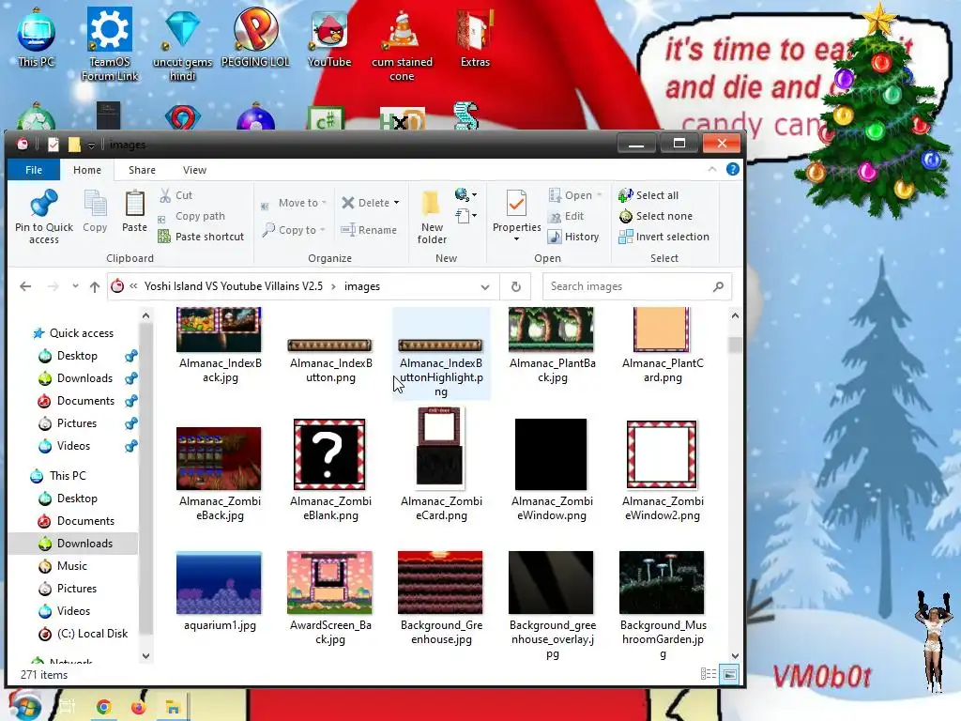Viewport: 961px width, 721px height.
Task: Select Downloads under This PC
Action: [84, 544]
